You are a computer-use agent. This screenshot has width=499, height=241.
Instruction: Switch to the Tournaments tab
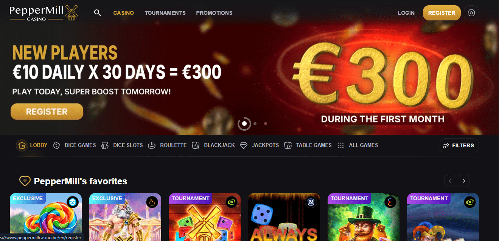click(165, 13)
